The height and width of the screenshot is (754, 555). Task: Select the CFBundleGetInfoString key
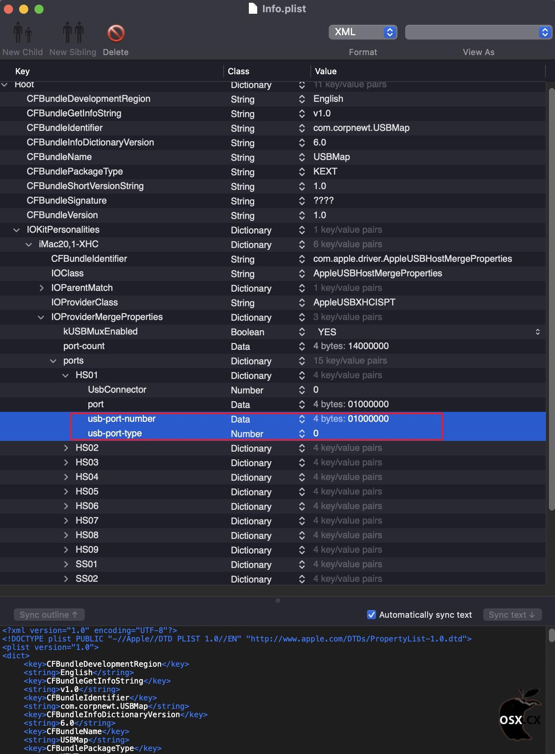(74, 113)
